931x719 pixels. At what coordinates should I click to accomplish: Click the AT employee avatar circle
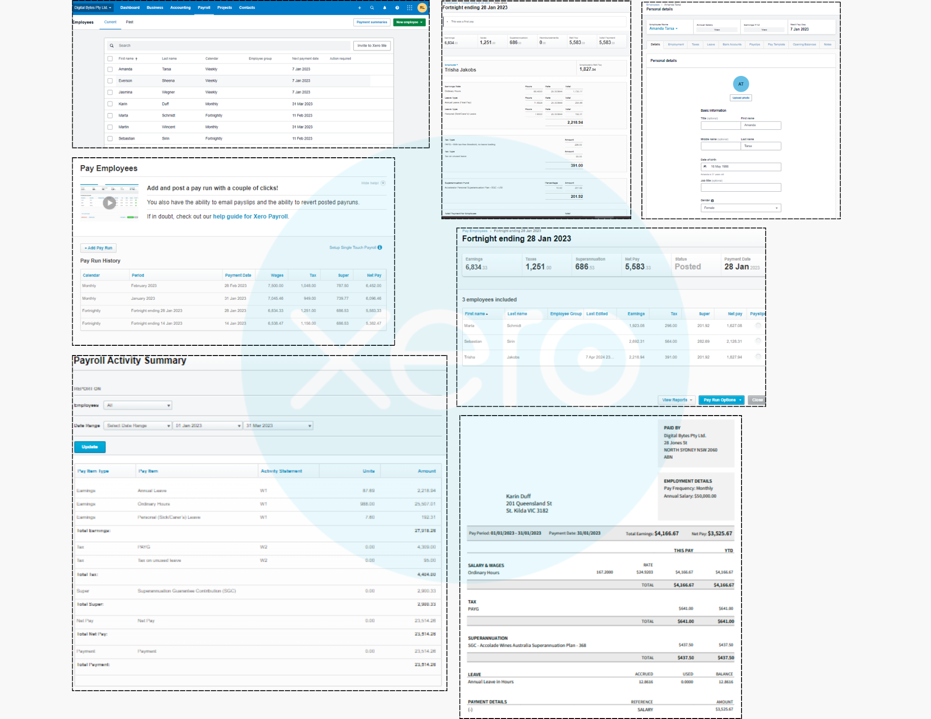pyautogui.click(x=741, y=84)
